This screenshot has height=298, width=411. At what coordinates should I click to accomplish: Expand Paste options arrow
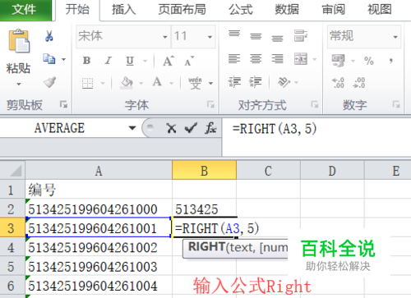tap(19, 84)
